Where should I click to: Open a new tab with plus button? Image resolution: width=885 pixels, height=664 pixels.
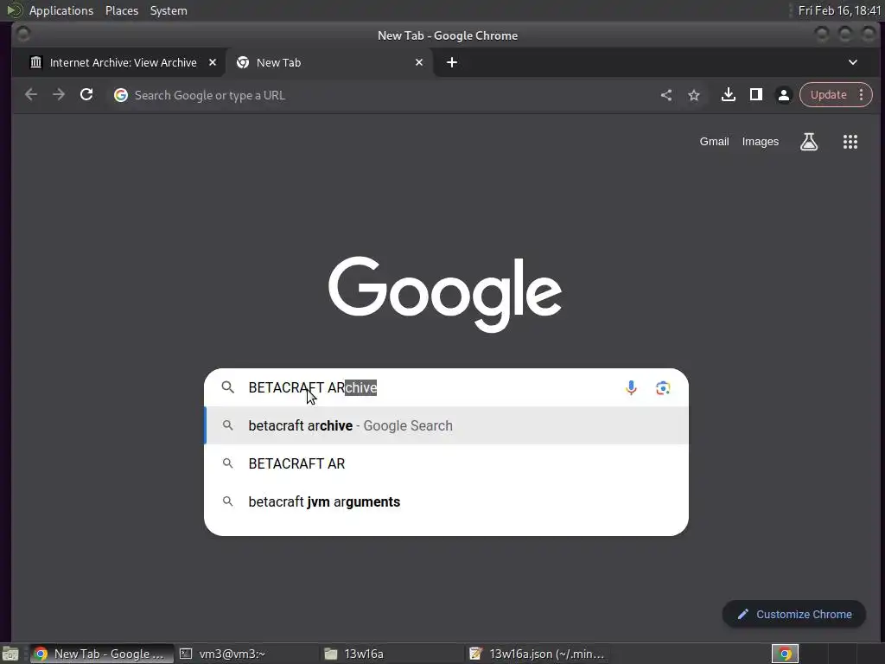(x=451, y=62)
